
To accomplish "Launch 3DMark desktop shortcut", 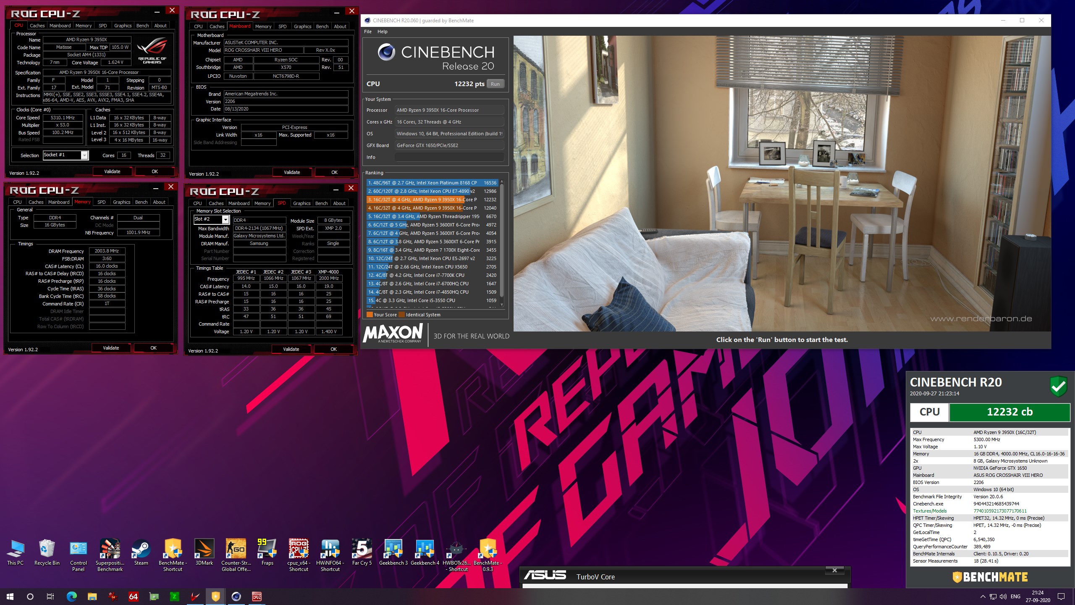I will point(204,552).
